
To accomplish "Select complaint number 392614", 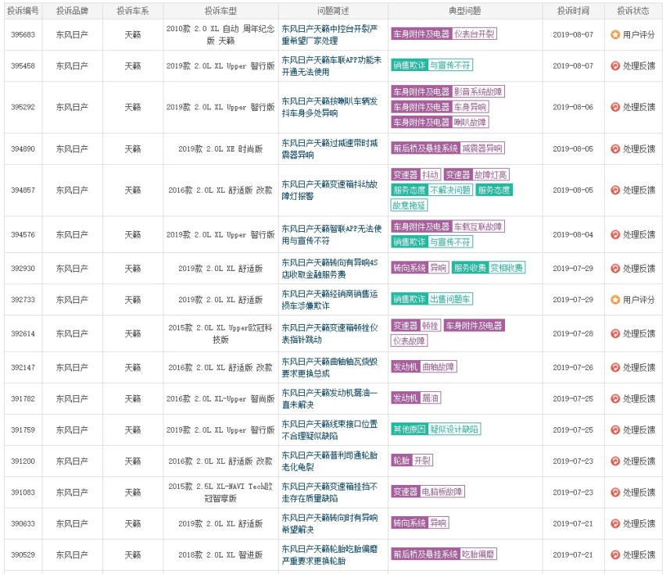I will [23, 334].
